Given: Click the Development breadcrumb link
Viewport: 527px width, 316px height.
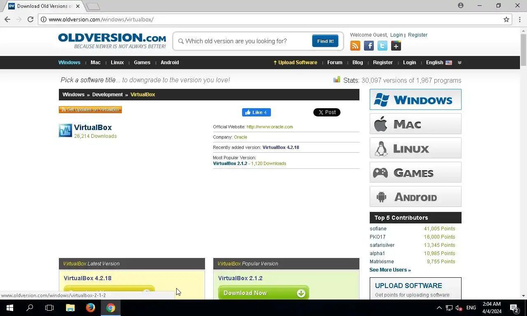Looking at the screenshot, I should click(107, 95).
